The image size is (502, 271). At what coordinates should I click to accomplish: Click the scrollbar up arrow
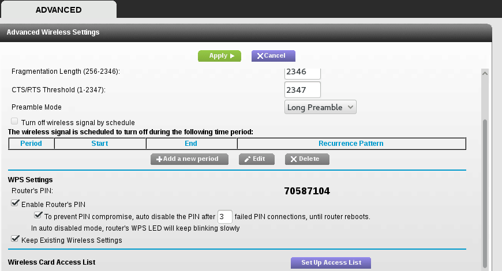pos(485,73)
